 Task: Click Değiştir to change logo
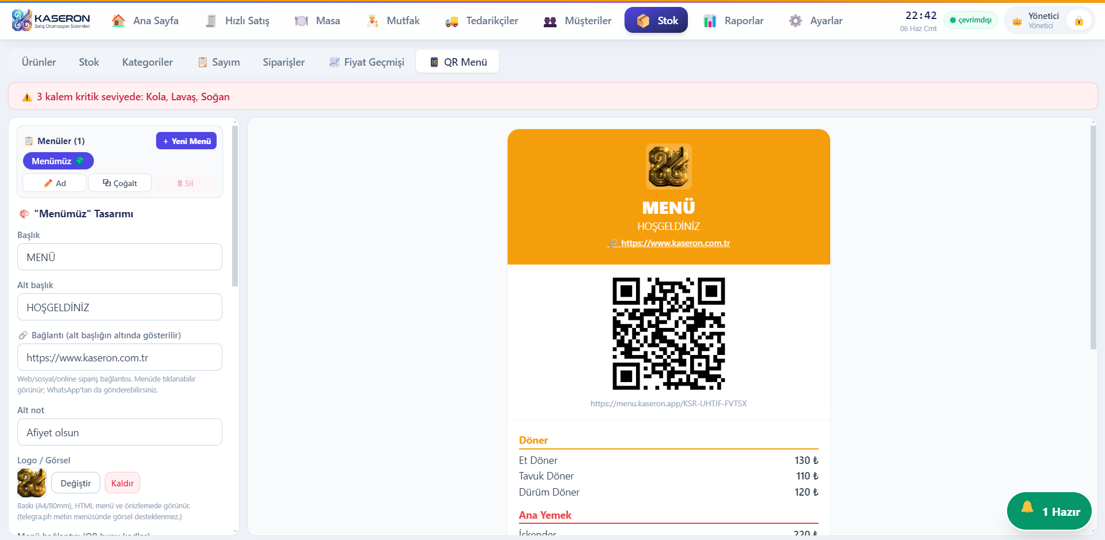[x=75, y=483]
